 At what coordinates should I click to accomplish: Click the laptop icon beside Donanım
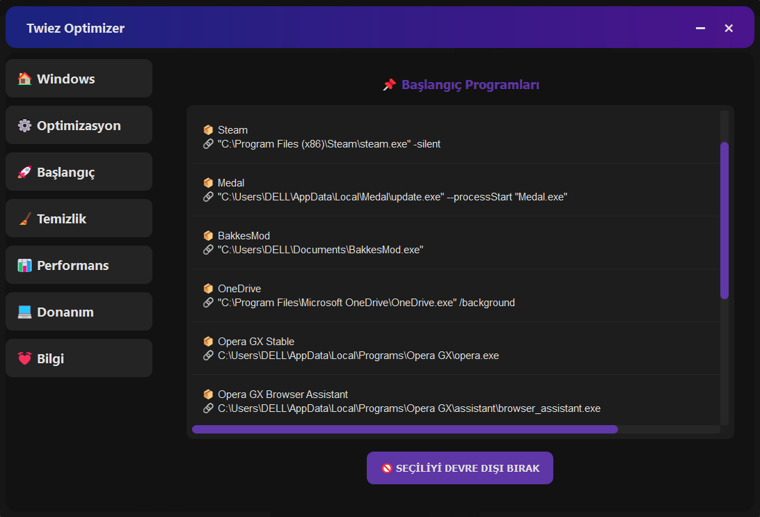click(x=25, y=312)
